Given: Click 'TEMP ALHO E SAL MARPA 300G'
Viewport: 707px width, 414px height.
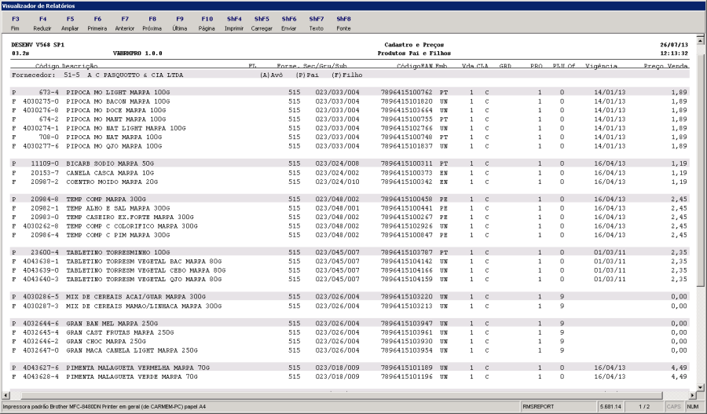Looking at the screenshot, I should 118,208.
